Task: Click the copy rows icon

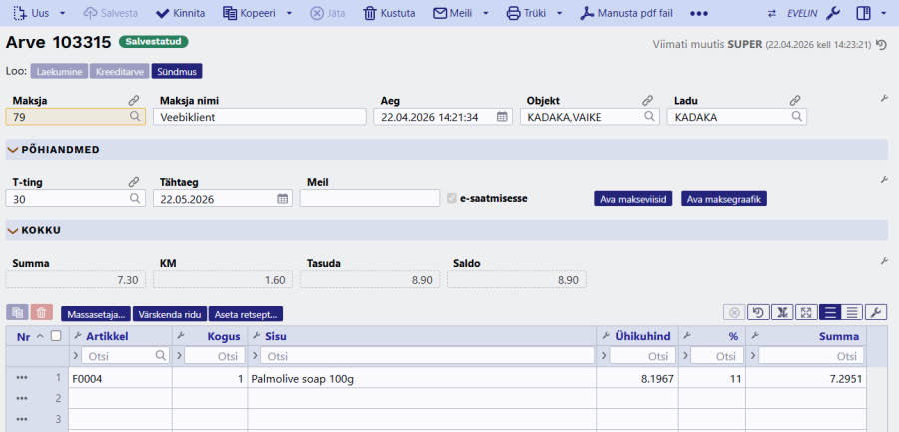Action: 17,313
